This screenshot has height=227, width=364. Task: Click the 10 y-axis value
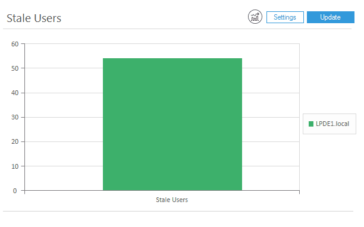(15, 166)
